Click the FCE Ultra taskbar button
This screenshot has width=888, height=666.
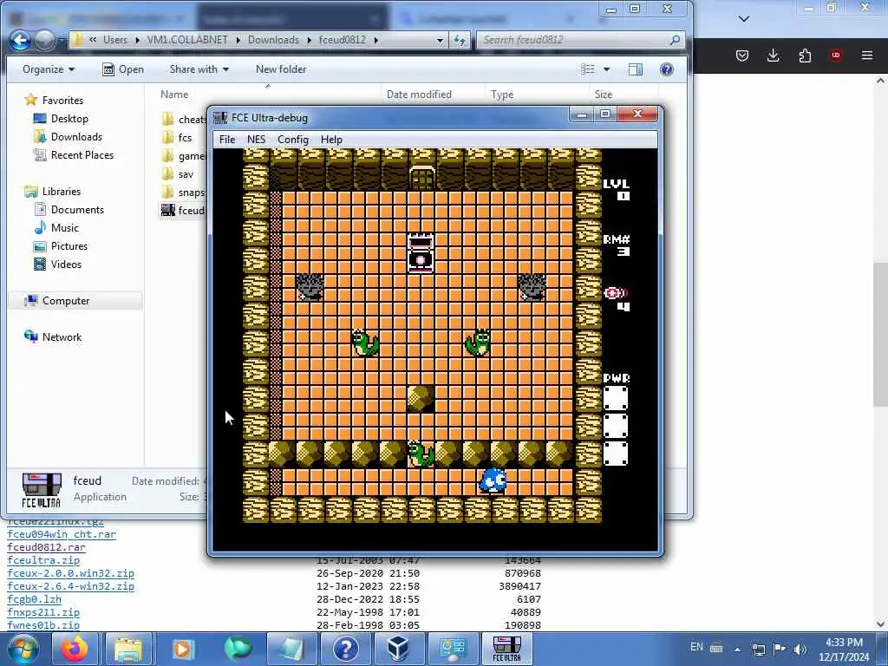pos(506,649)
